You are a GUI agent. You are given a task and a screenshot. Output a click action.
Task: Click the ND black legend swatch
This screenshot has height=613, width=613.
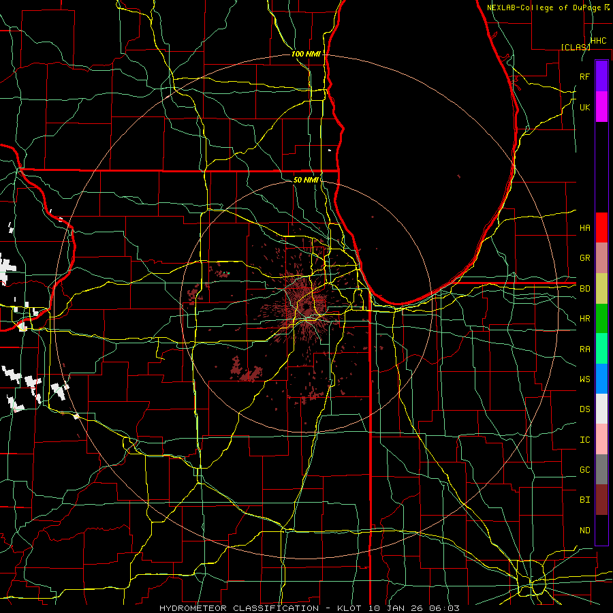(601, 530)
